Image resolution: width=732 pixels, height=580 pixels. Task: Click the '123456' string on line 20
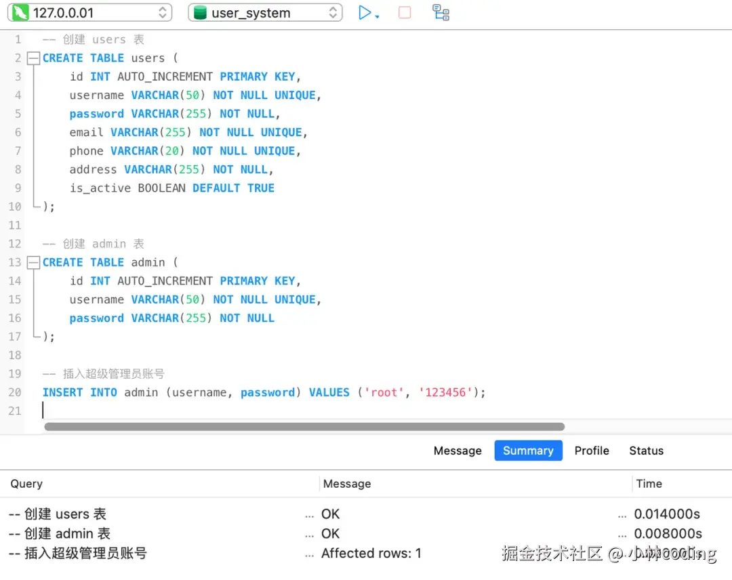(445, 392)
